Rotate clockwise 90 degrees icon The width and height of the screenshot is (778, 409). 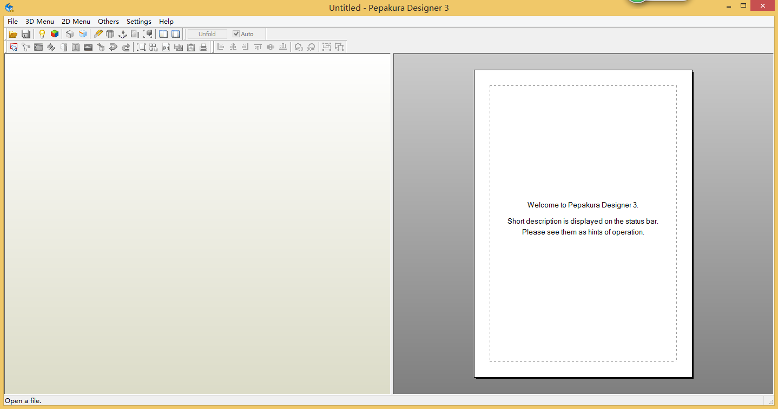(311, 47)
